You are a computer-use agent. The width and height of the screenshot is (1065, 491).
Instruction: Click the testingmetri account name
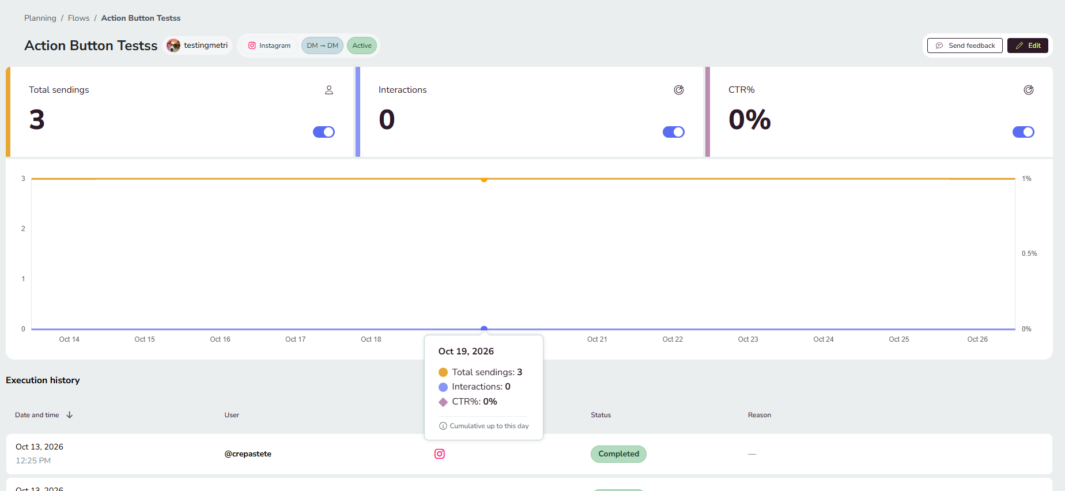(206, 46)
